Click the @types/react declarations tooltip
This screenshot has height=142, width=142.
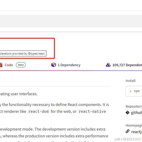23,54
